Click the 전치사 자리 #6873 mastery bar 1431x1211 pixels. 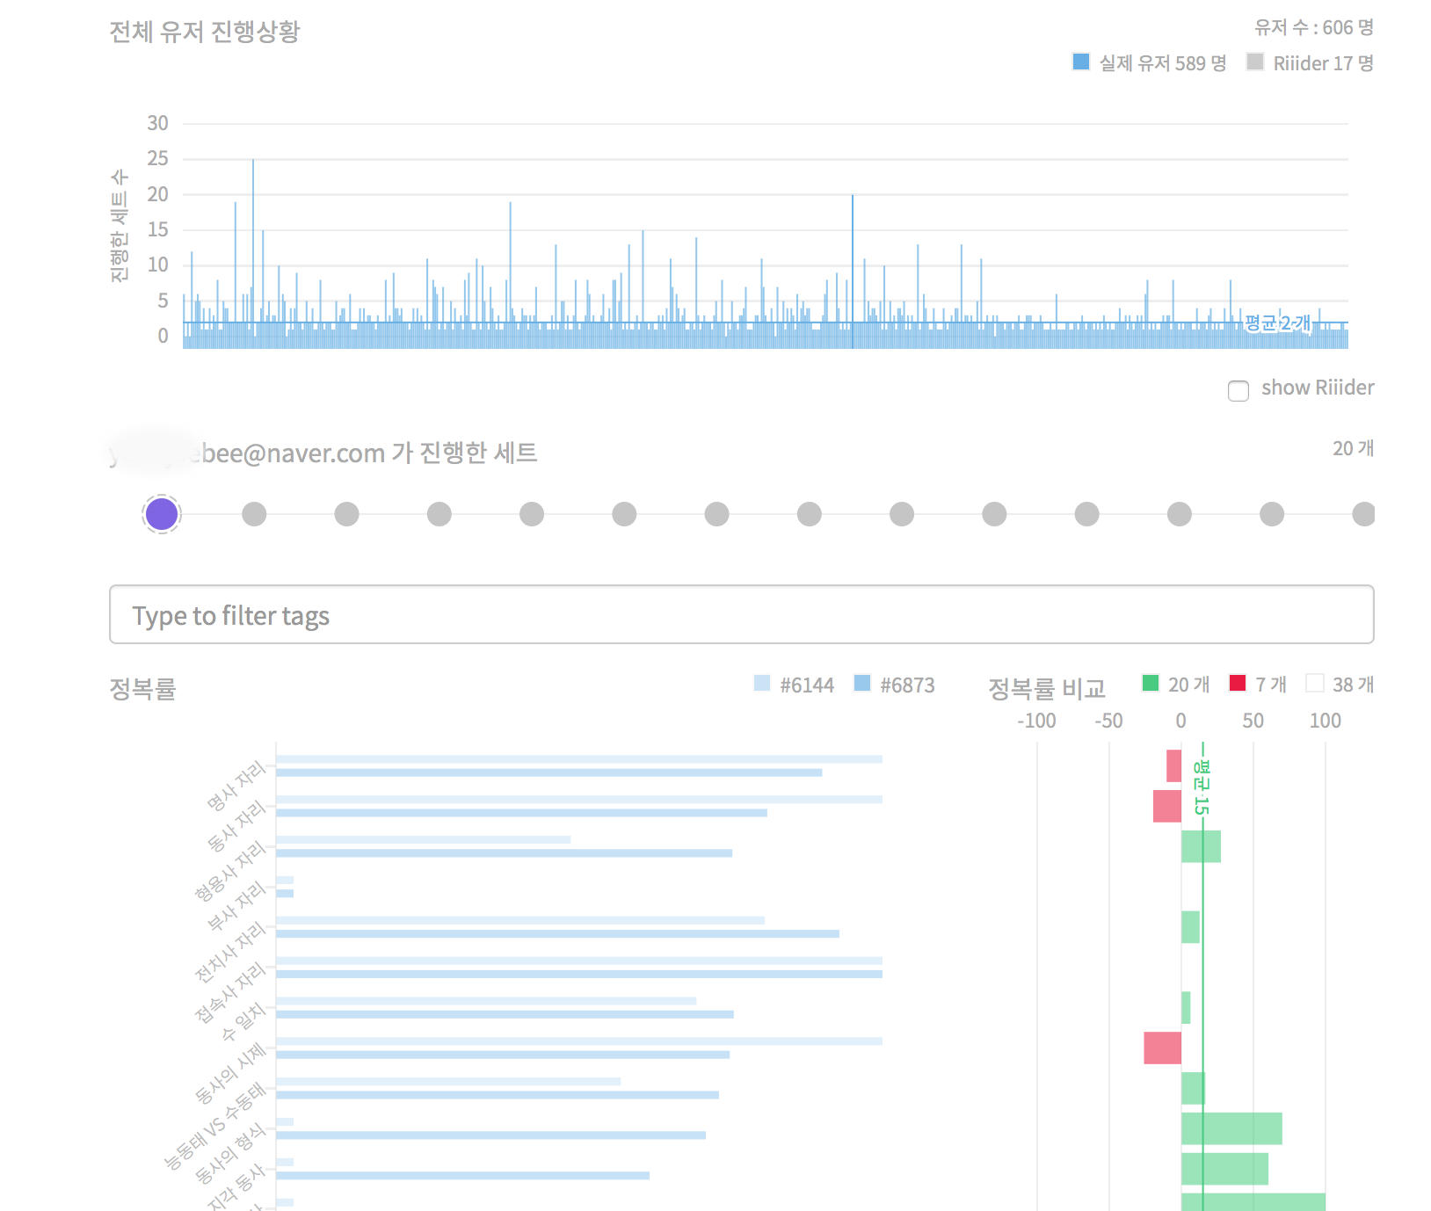557,933
